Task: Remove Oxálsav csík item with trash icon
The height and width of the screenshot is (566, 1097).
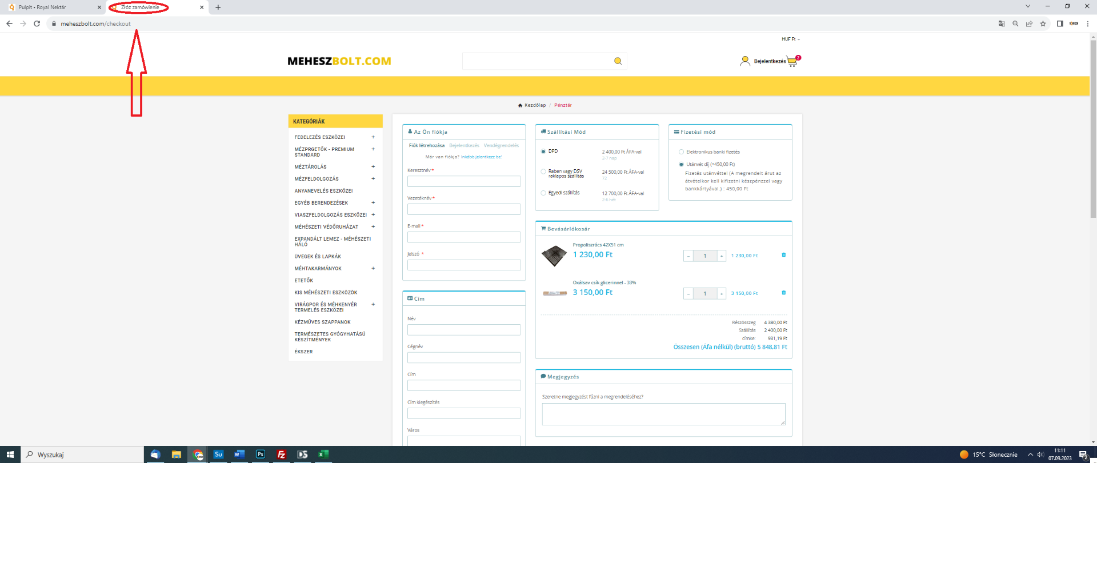Action: point(784,293)
